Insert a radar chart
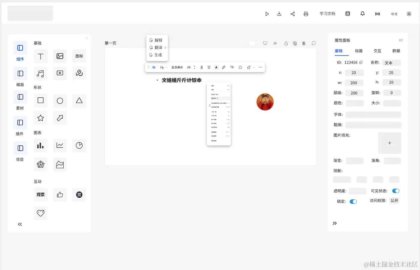The image size is (420, 270). pyautogui.click(x=41, y=165)
